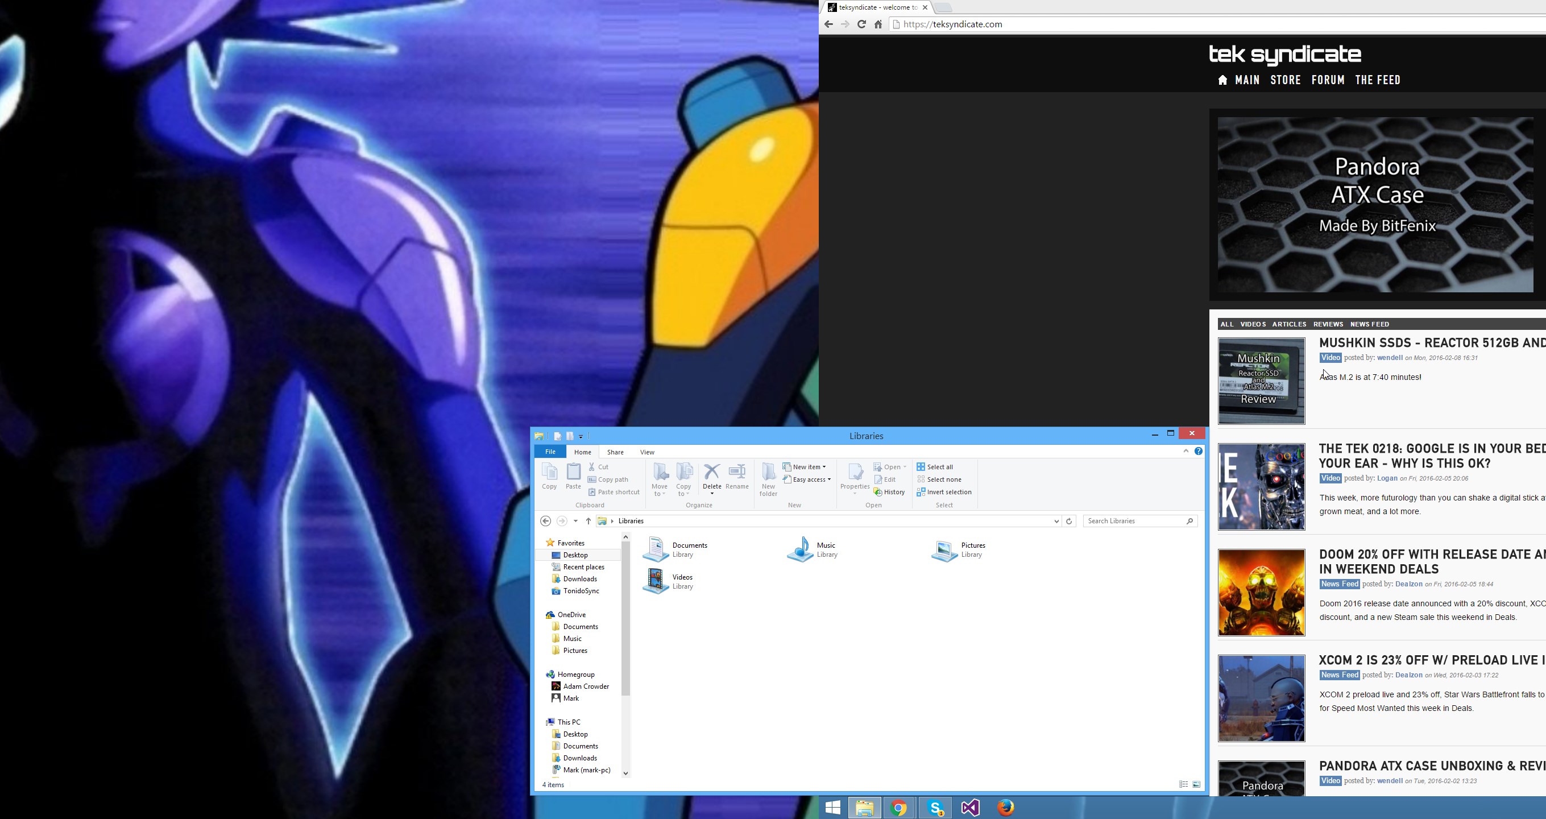Click the Chrome address bar URL
1546x819 pixels.
tap(952, 24)
